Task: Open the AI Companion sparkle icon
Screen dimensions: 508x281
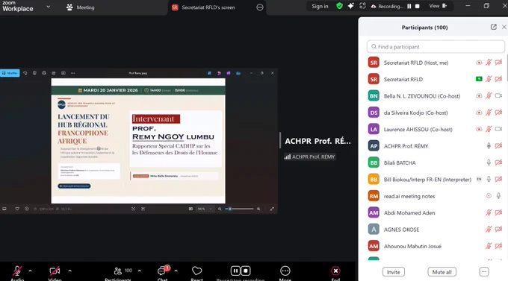Action: click(351, 6)
